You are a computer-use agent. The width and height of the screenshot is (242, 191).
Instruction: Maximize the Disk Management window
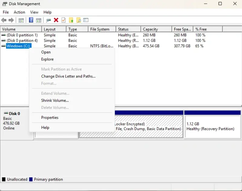tap(220, 4)
